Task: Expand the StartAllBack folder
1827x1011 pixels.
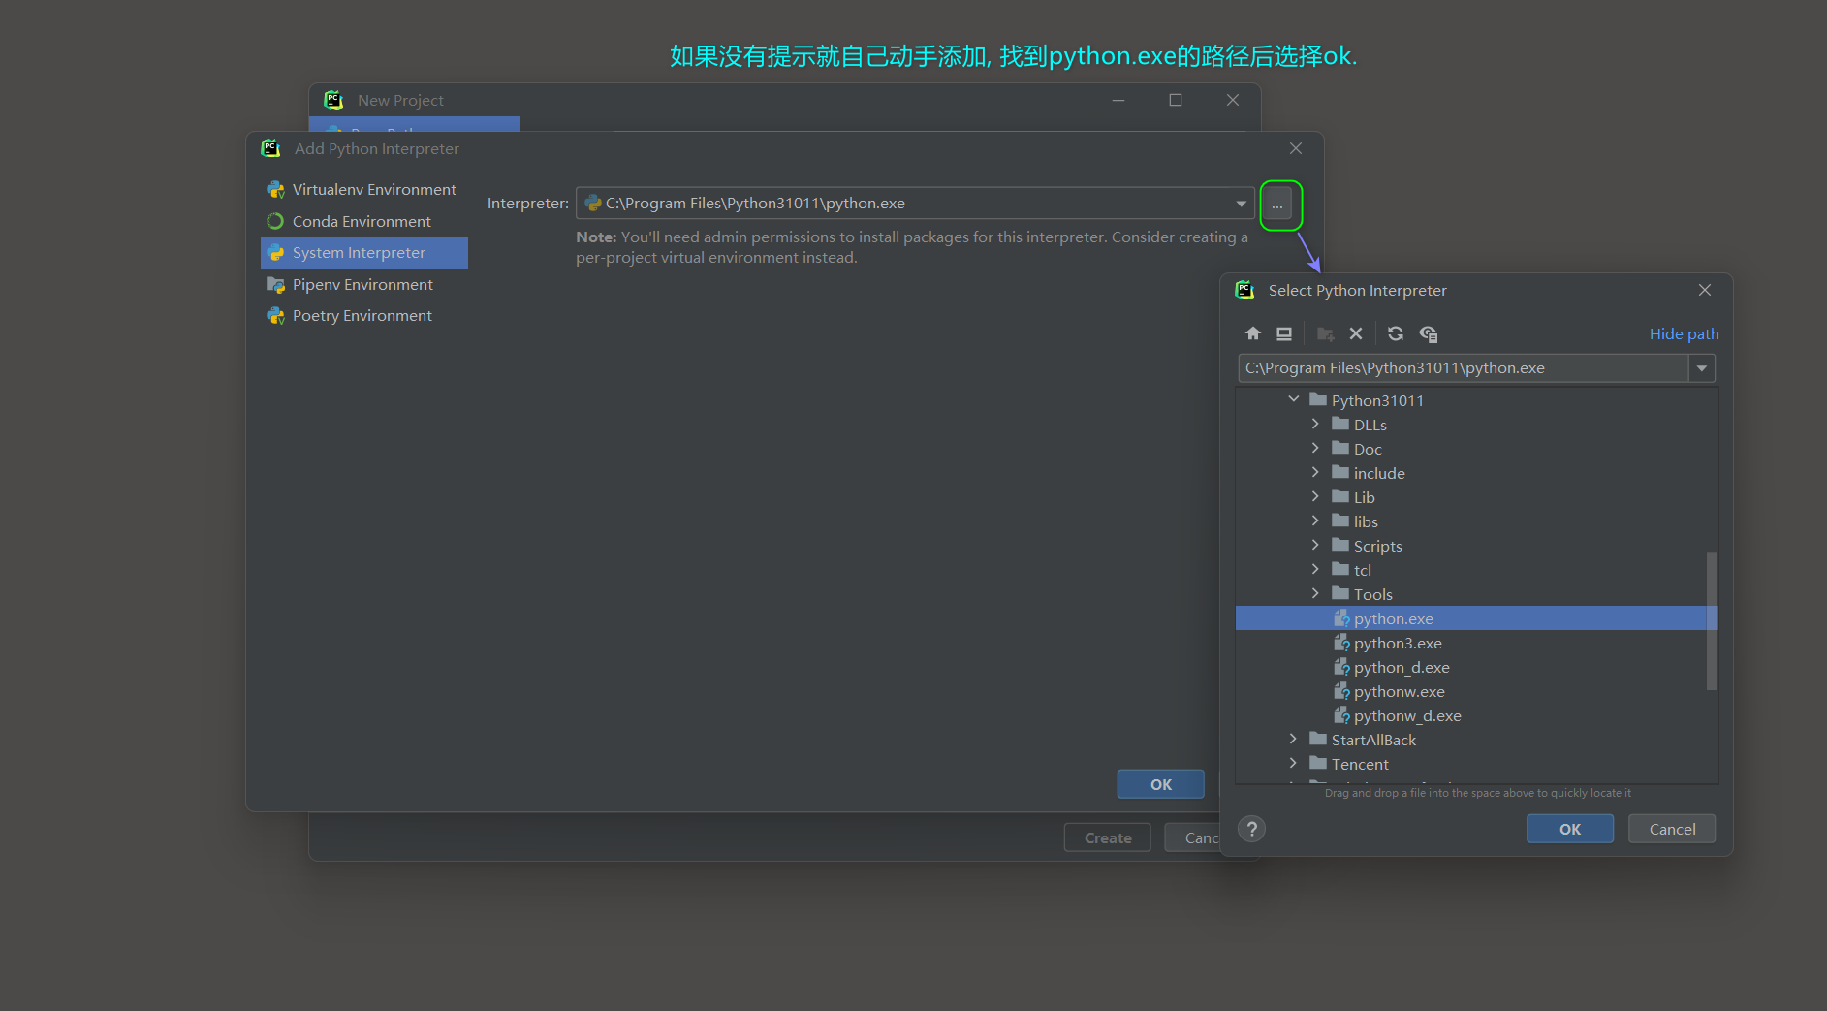Action: (x=1293, y=739)
